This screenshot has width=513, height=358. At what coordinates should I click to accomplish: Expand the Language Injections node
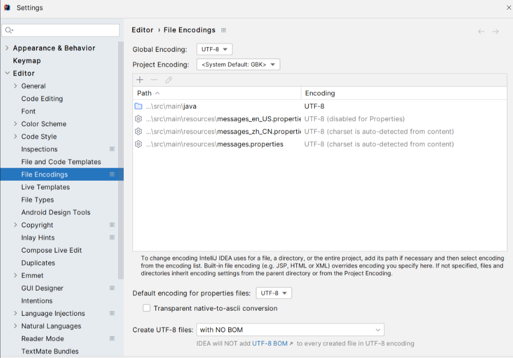click(15, 313)
